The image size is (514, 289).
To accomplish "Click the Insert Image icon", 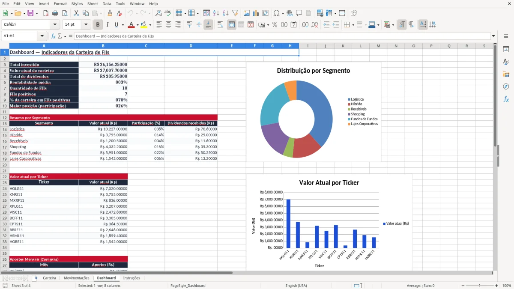I will tap(247, 13).
